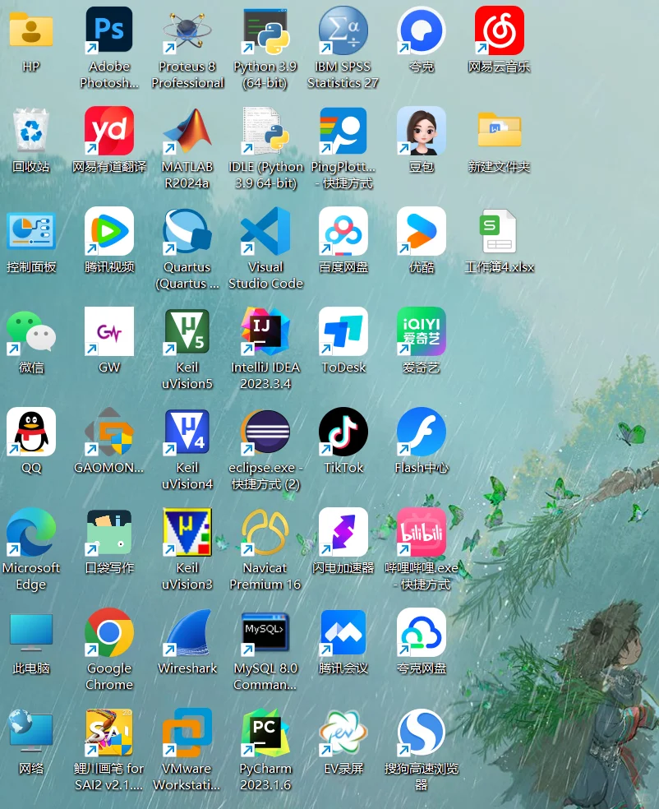The image size is (659, 809).
Task: Launch EV录屏 screen recorder
Action: tap(343, 733)
